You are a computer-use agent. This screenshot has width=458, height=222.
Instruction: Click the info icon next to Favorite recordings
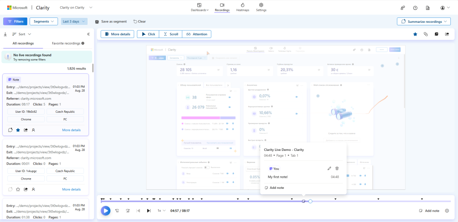coord(83,43)
